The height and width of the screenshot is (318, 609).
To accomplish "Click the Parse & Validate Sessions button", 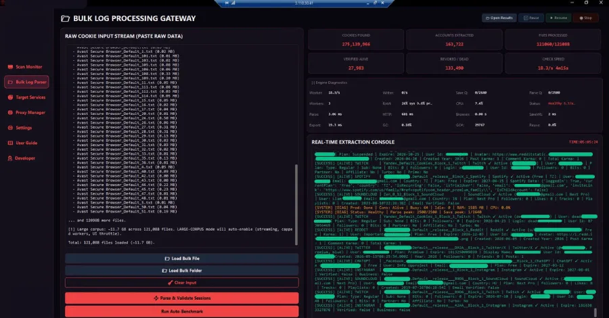I will click(x=182, y=298).
